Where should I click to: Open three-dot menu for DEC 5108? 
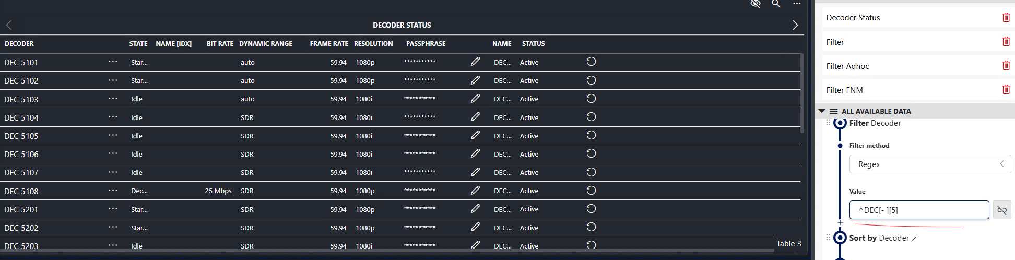tap(113, 191)
